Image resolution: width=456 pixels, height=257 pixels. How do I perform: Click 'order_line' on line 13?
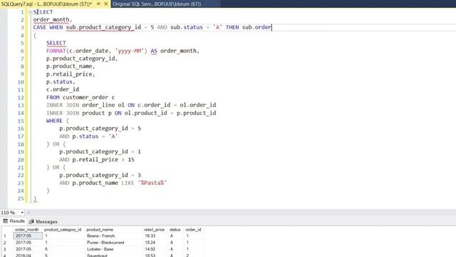pyautogui.click(x=98, y=105)
